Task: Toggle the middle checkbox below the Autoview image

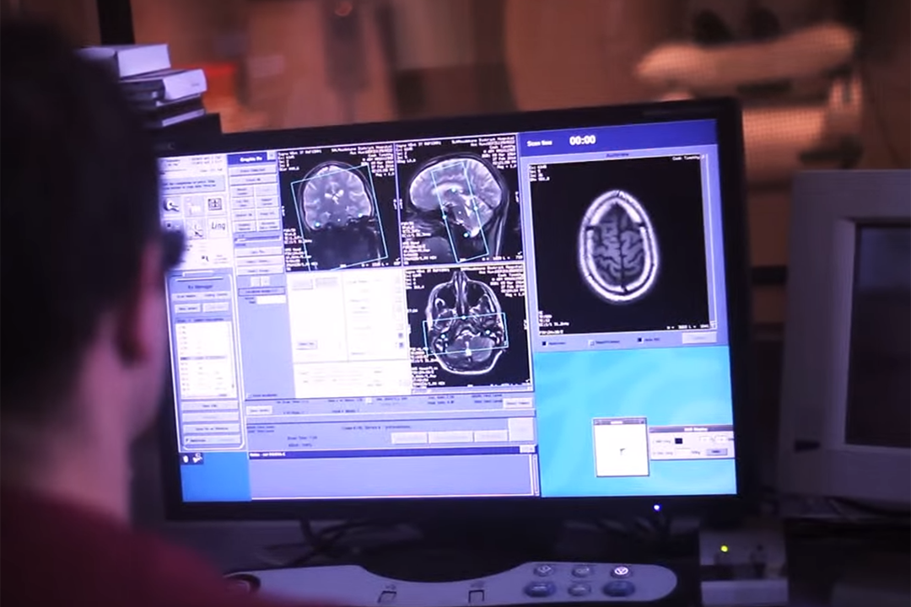Action: [x=591, y=342]
